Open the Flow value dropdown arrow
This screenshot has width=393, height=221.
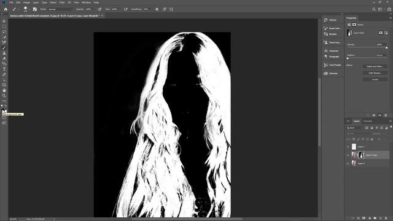tap(120, 9)
